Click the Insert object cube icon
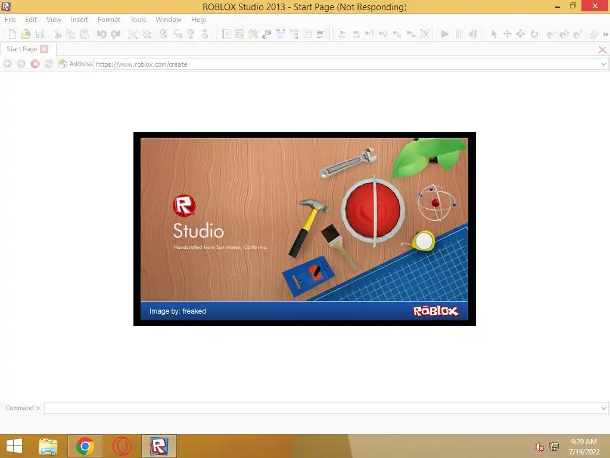Viewport: 610px width, 458px height. point(266,34)
